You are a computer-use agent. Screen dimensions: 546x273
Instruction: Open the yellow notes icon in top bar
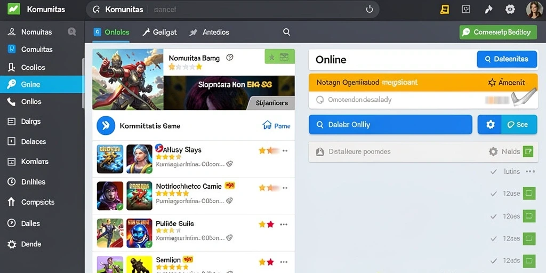444,9
